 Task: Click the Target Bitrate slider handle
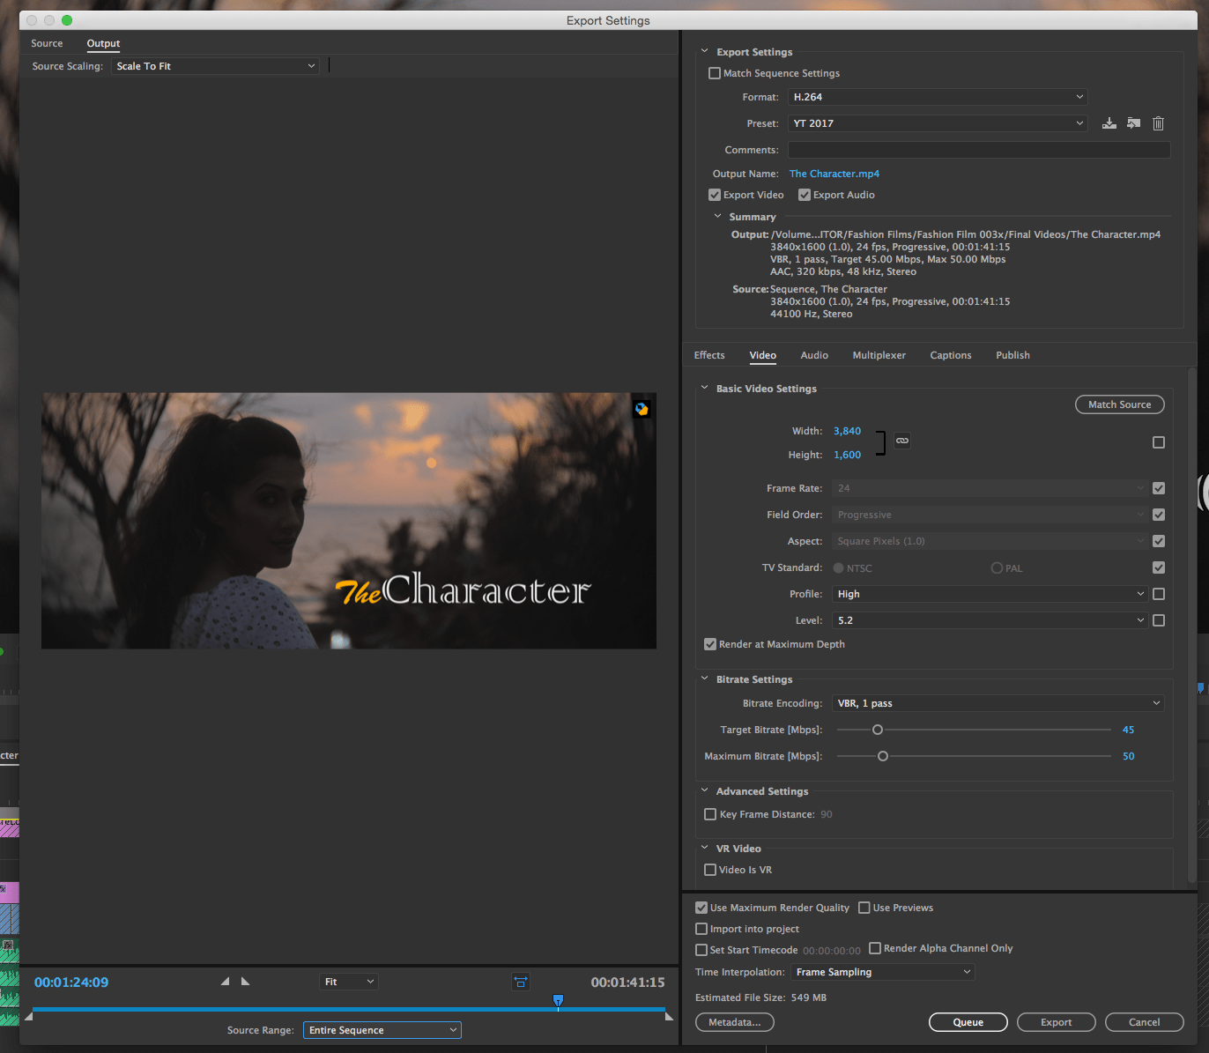878,730
